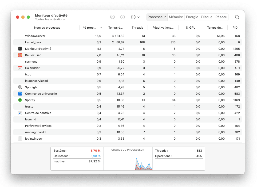Click kernel_task réactivations value 315
257x187 pixels.
point(173,42)
